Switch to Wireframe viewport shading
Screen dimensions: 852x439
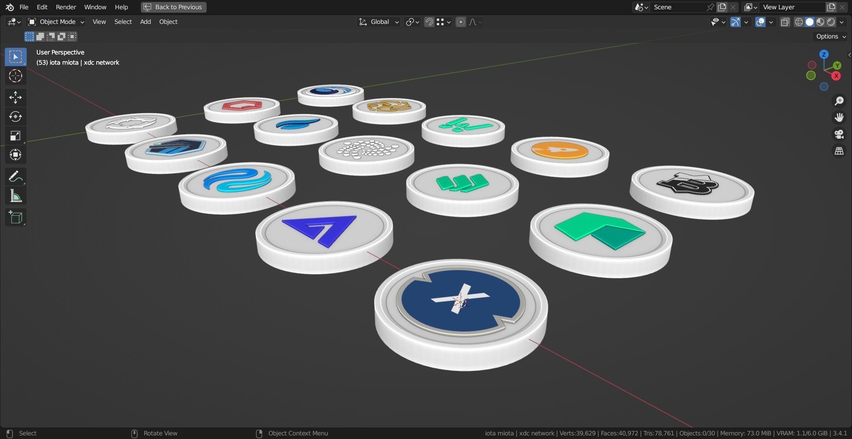pos(799,22)
